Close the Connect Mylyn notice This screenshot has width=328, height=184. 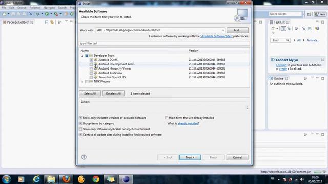coord(322,60)
